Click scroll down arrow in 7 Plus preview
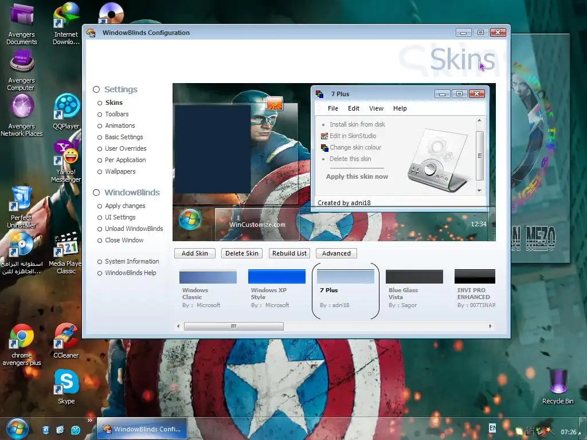The image size is (587, 440). coord(480,191)
